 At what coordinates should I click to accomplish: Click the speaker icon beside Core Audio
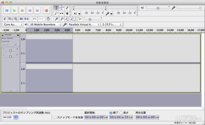[26, 25]
